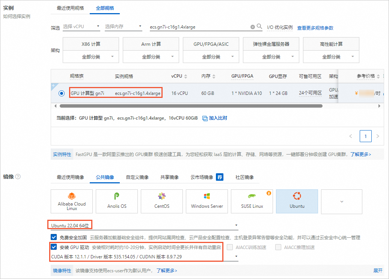
Task: Click the 规格族 column header
Action: 77,76
